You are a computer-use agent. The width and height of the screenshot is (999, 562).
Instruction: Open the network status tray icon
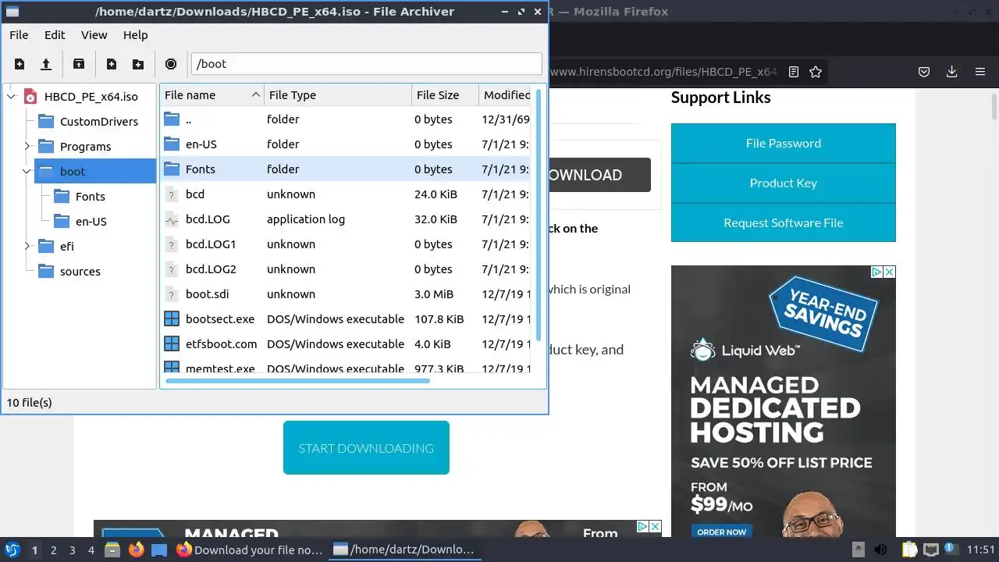pyautogui.click(x=930, y=550)
